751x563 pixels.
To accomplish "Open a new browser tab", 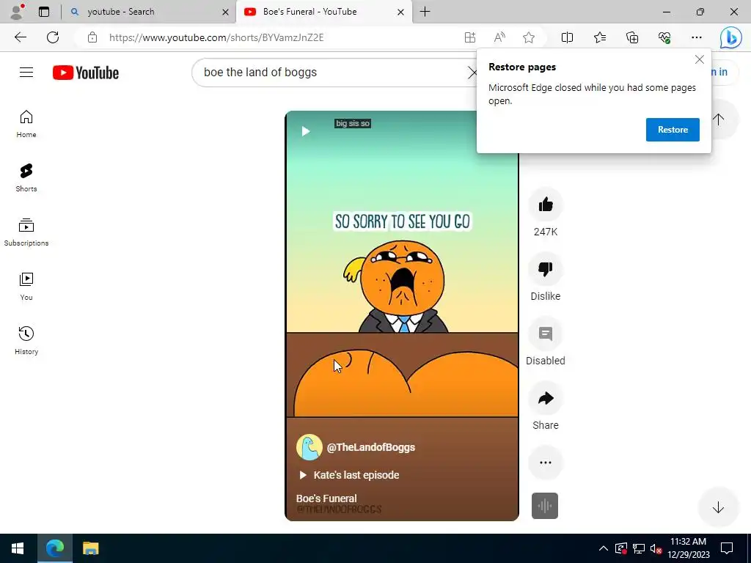I will pos(425,12).
